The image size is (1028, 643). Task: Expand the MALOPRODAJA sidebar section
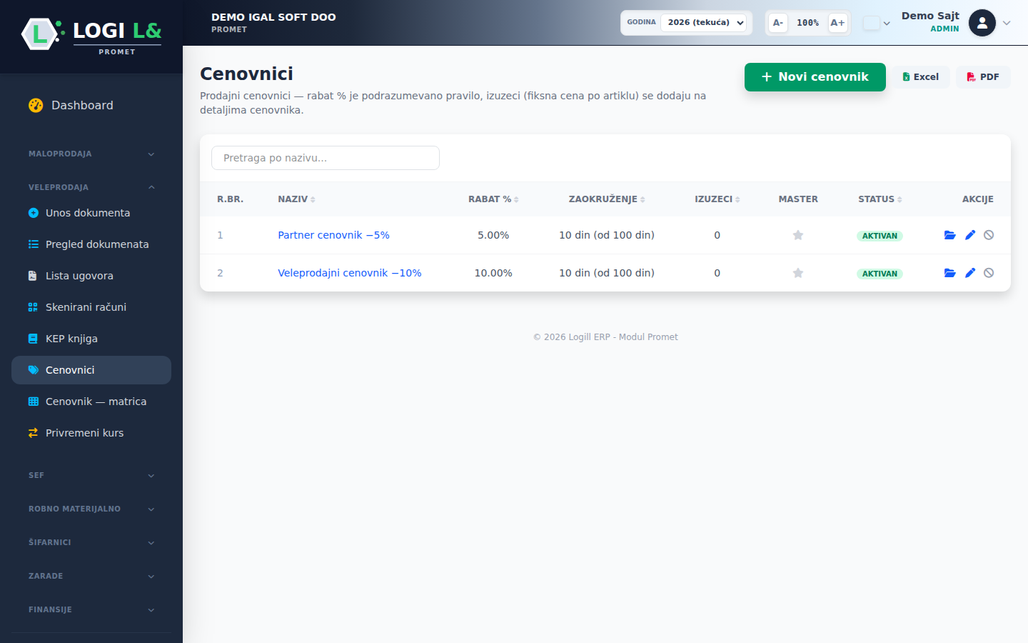coord(91,154)
